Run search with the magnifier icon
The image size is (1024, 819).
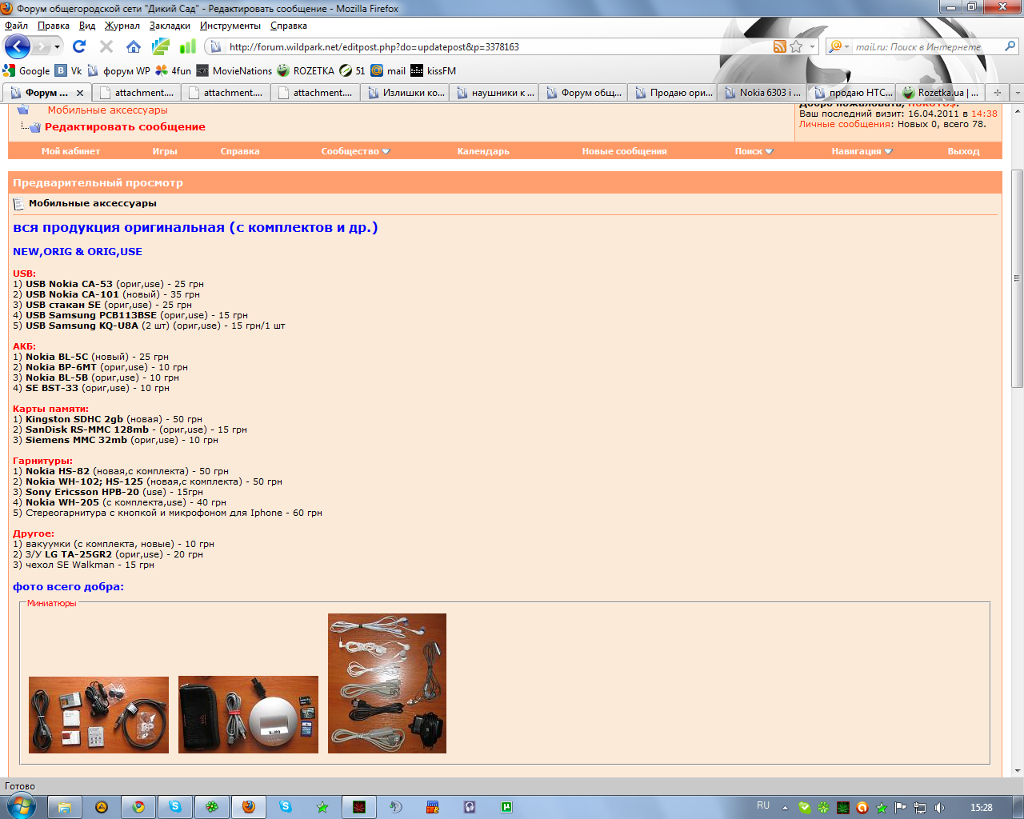(x=1010, y=46)
